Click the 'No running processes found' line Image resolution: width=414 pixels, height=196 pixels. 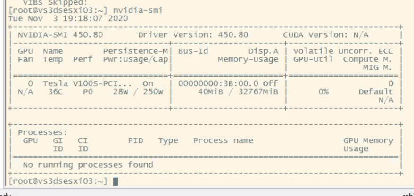tap(88, 165)
